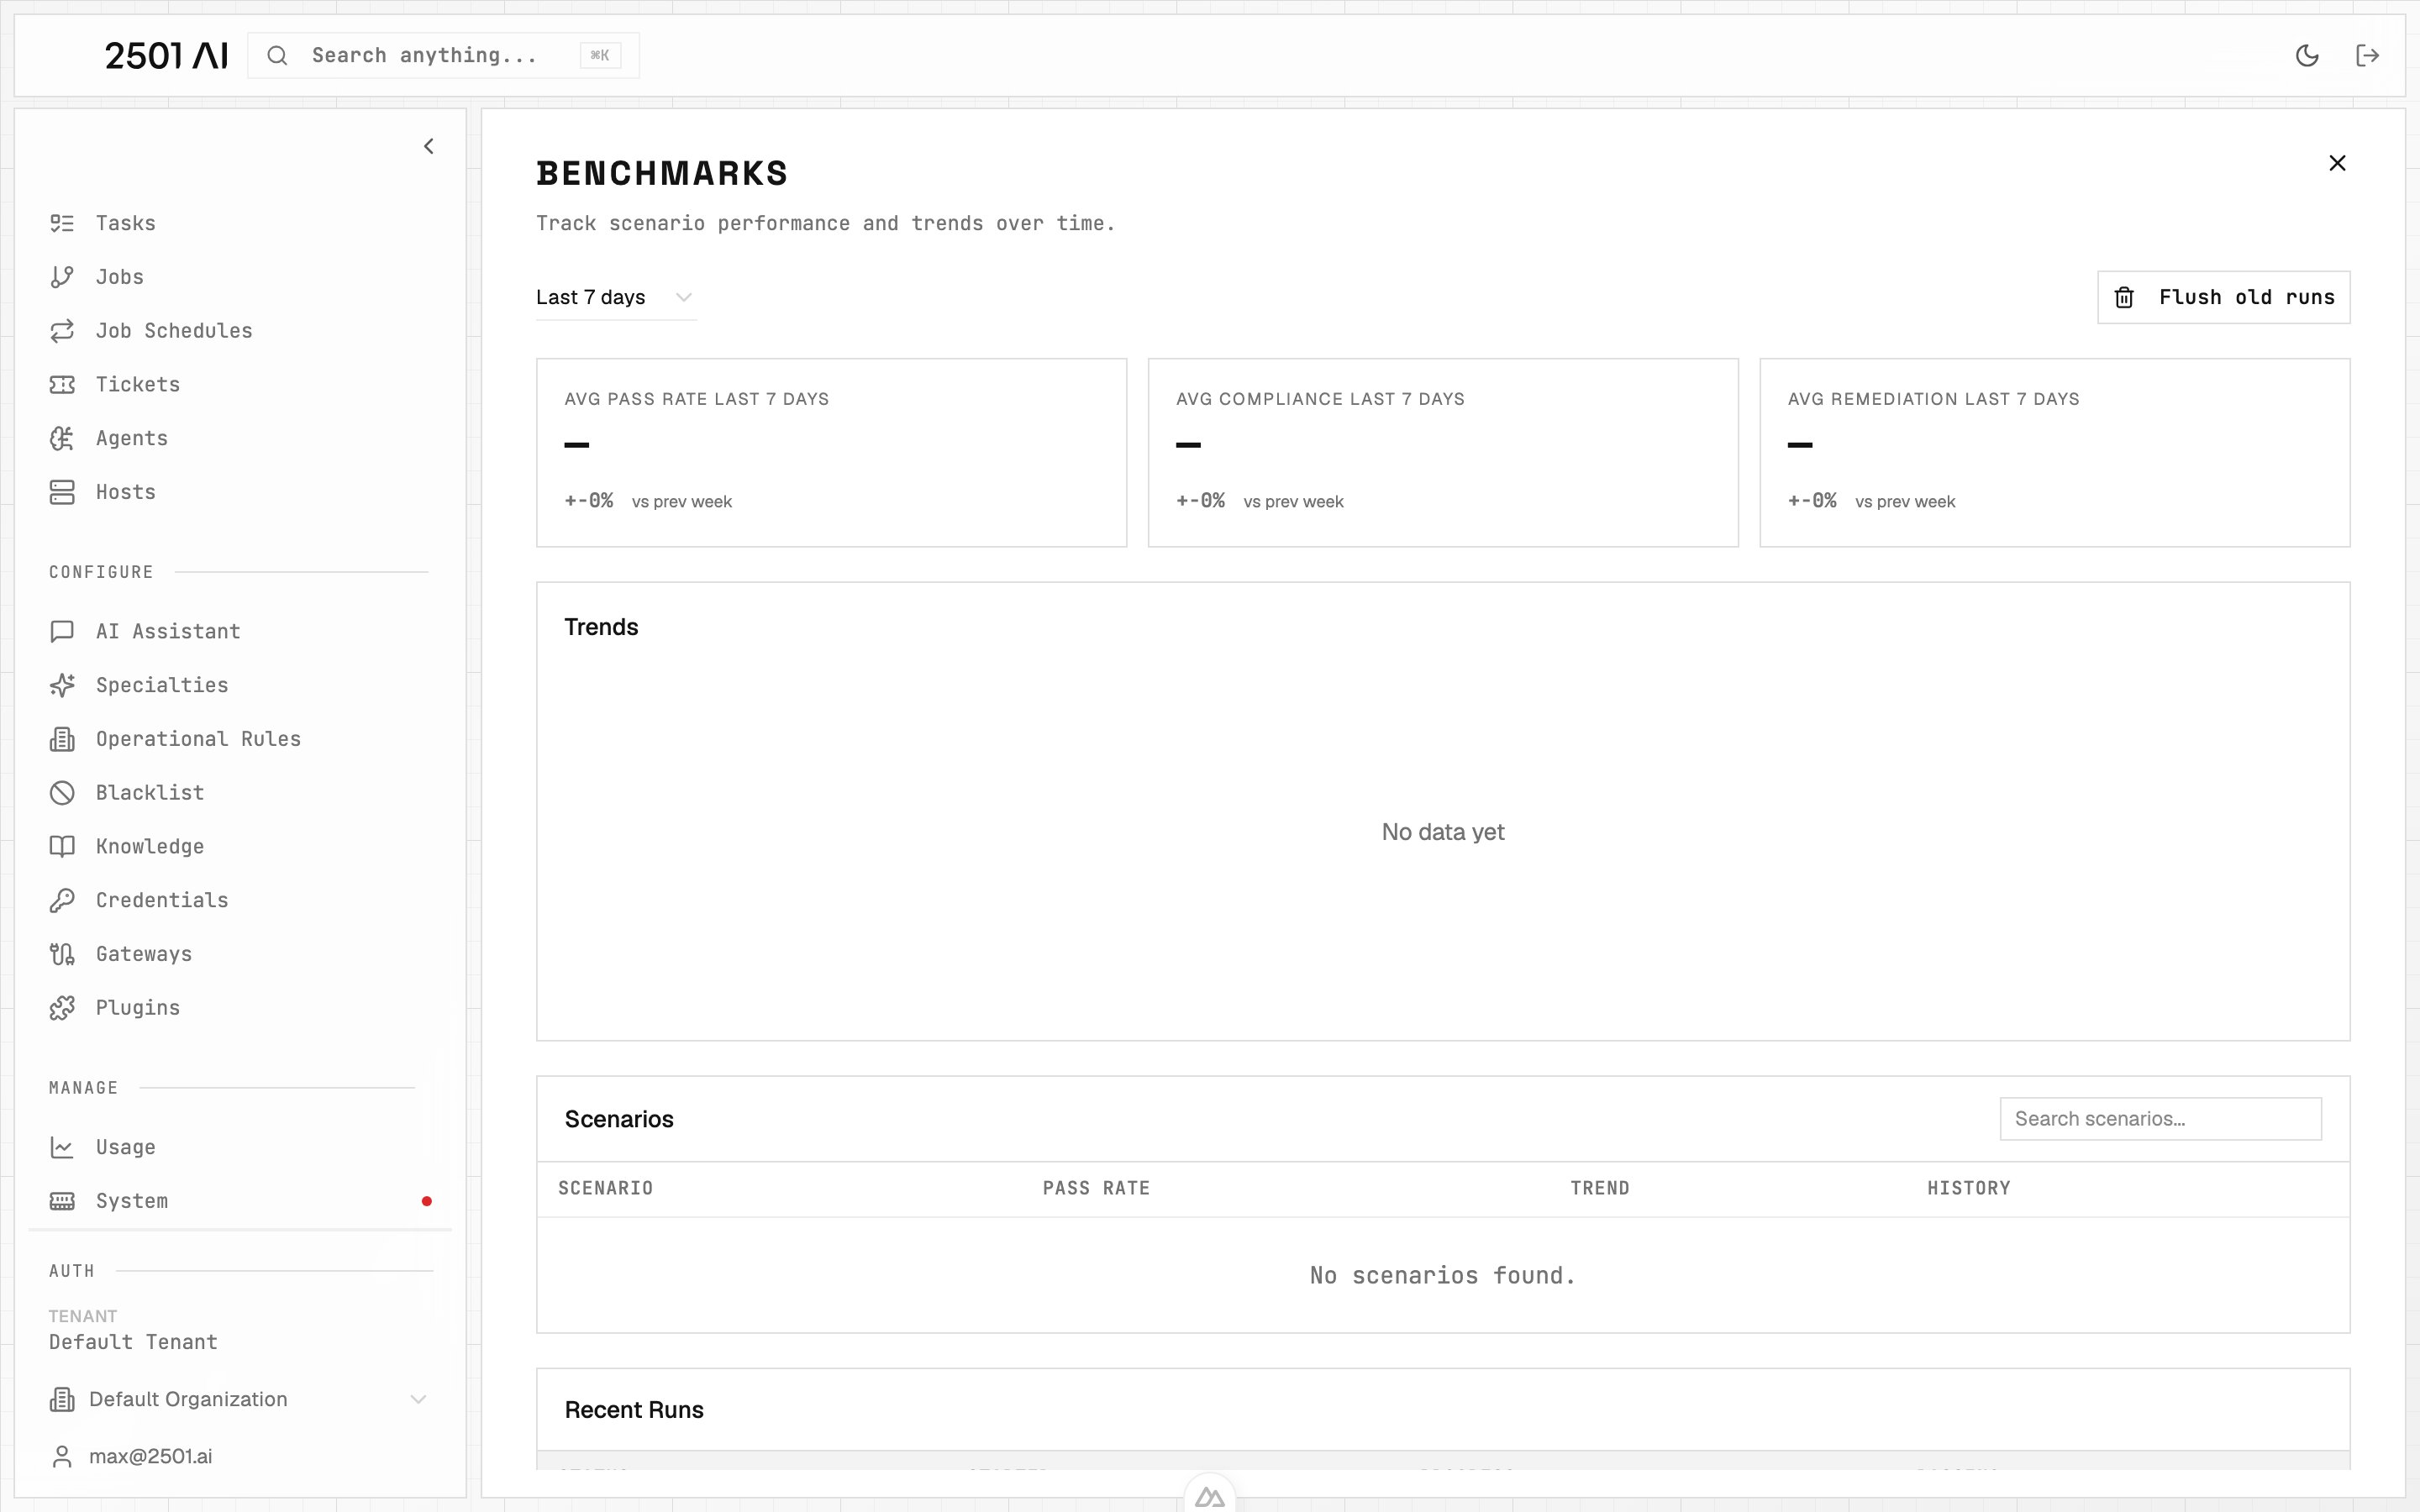Click the Search scenarios field
The height and width of the screenshot is (1512, 2420).
[x=2160, y=1118]
